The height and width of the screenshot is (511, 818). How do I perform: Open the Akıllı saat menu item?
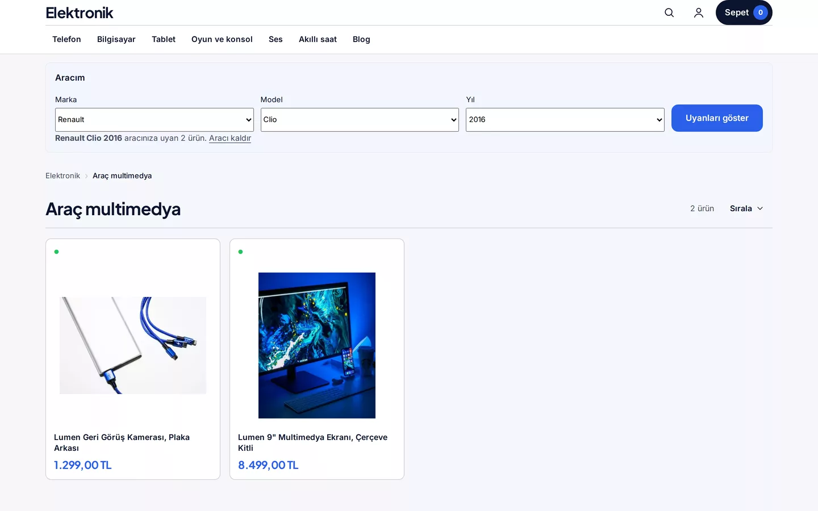pyautogui.click(x=318, y=39)
